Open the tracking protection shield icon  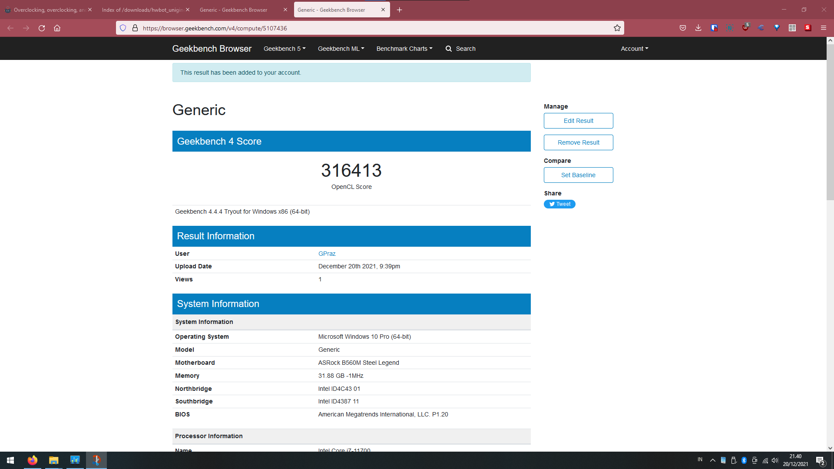click(x=123, y=28)
